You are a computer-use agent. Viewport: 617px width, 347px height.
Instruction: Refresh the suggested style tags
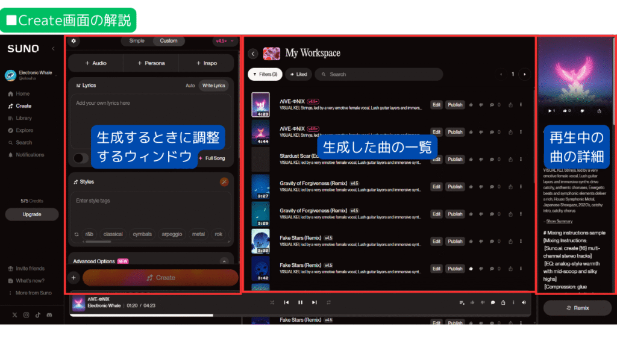tap(77, 234)
